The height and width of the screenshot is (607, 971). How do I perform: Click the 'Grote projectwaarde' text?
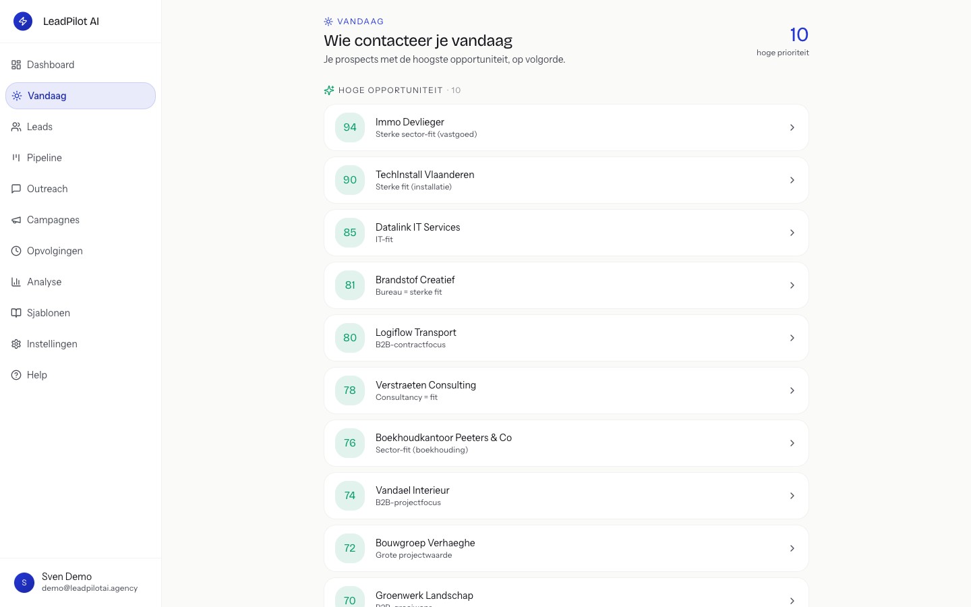414,555
